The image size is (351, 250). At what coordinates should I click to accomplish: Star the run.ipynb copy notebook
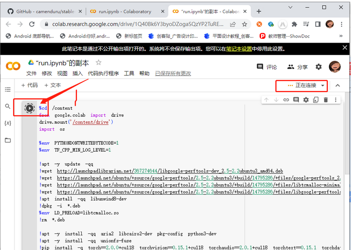(98, 63)
